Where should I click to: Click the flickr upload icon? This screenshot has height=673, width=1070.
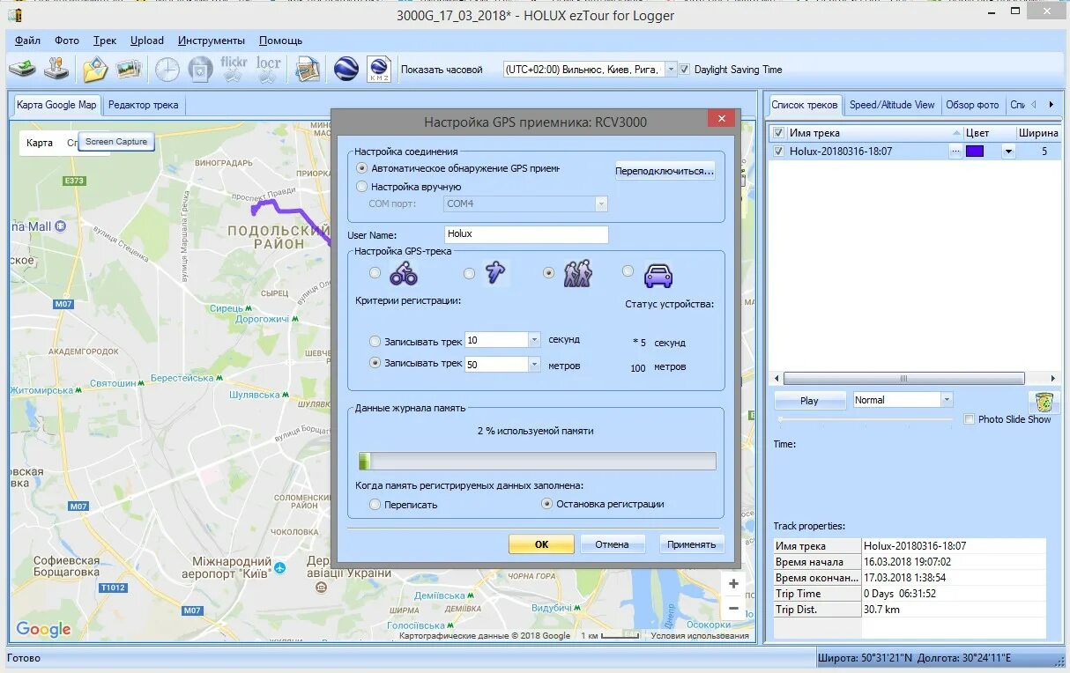click(234, 69)
